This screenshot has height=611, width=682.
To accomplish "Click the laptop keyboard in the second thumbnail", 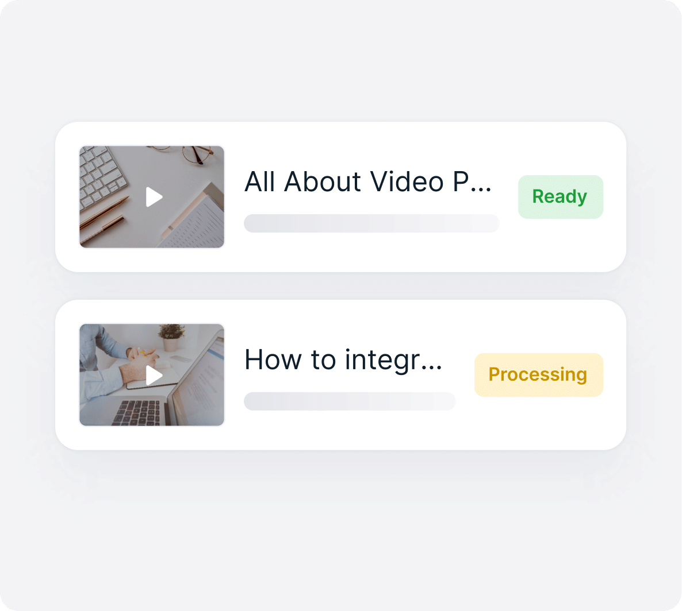I will (x=138, y=412).
